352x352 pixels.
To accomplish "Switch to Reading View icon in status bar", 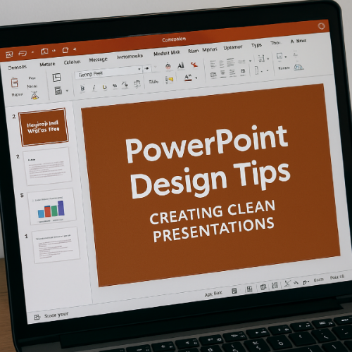I will click(263, 287).
